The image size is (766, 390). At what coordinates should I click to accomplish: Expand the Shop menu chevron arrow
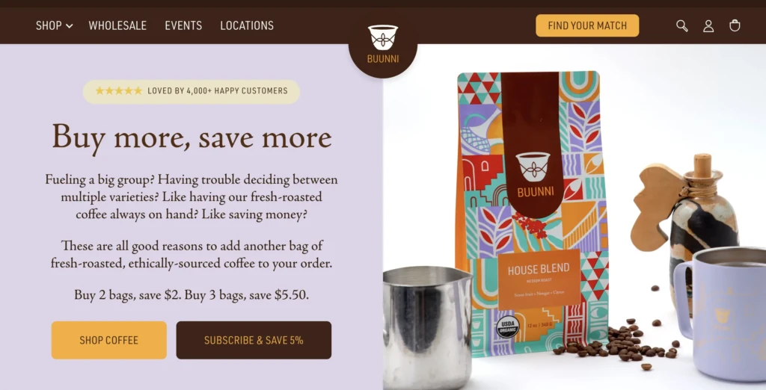tap(70, 26)
